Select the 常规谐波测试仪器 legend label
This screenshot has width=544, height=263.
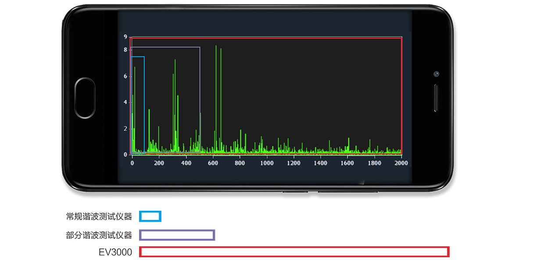(99, 216)
